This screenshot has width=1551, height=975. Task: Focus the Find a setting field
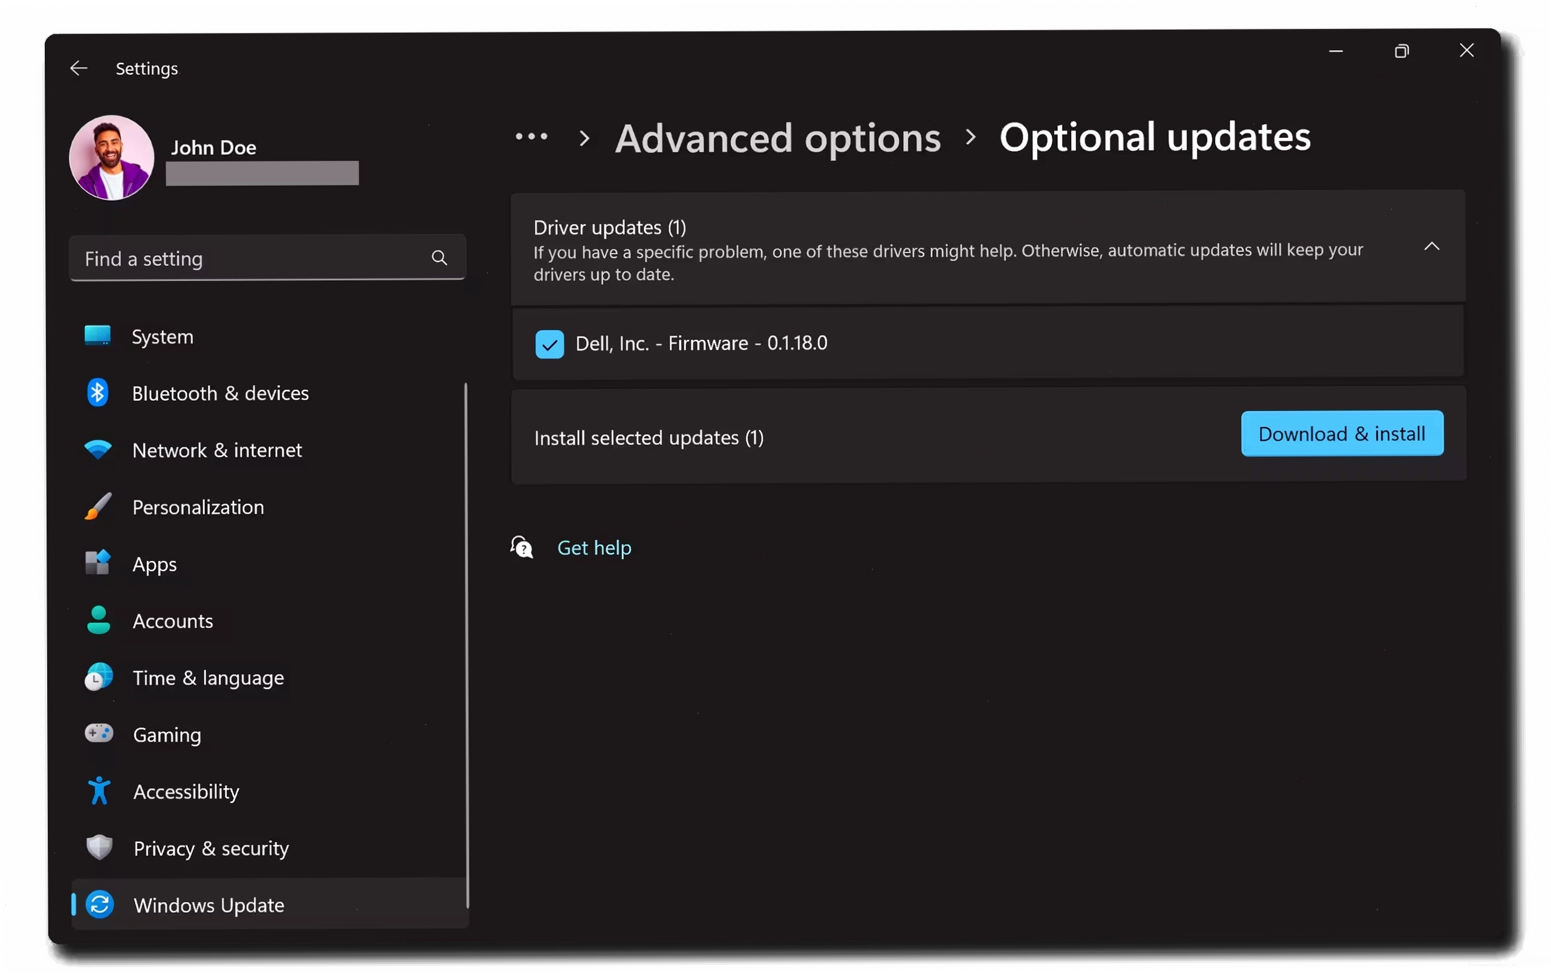click(267, 258)
